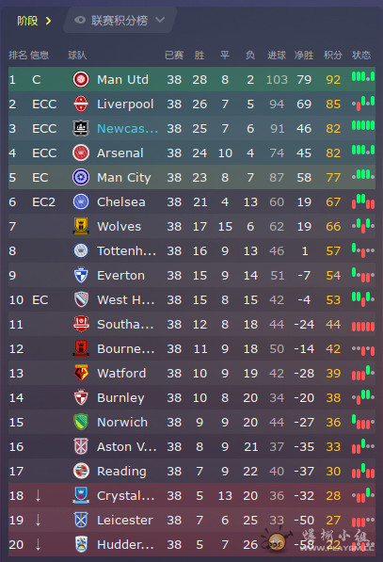Click the Huddersfield club crest
This screenshot has width=383, height=562.
point(81,544)
